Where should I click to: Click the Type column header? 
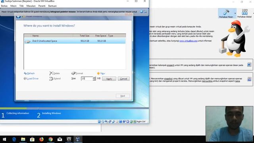pyautogui.click(x=116, y=36)
